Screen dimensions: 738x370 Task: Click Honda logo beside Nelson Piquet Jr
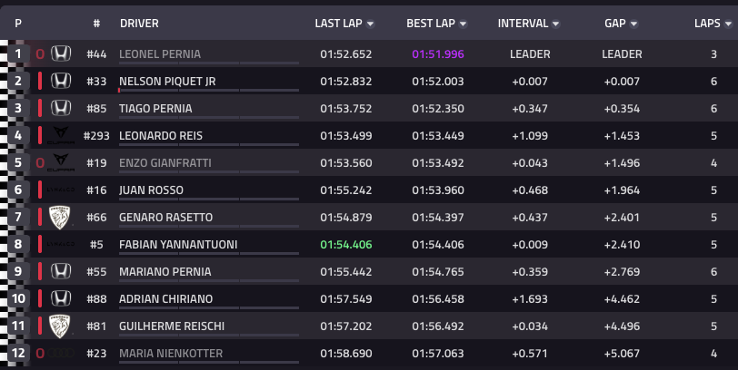click(x=61, y=82)
